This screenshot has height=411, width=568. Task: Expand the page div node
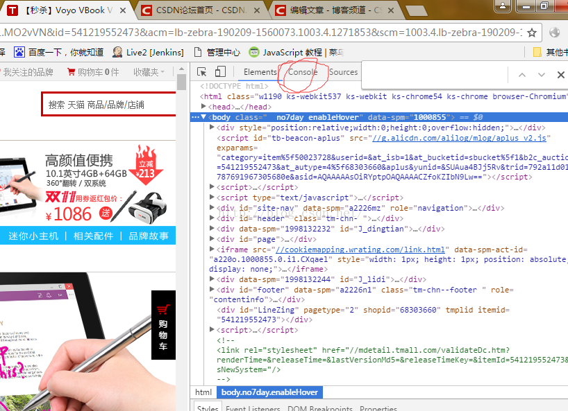(x=212, y=239)
